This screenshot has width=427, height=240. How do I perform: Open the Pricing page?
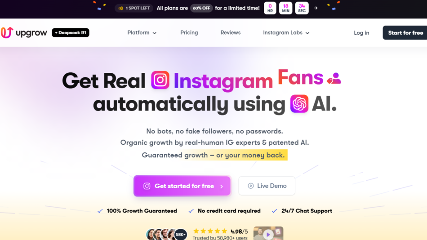(189, 33)
